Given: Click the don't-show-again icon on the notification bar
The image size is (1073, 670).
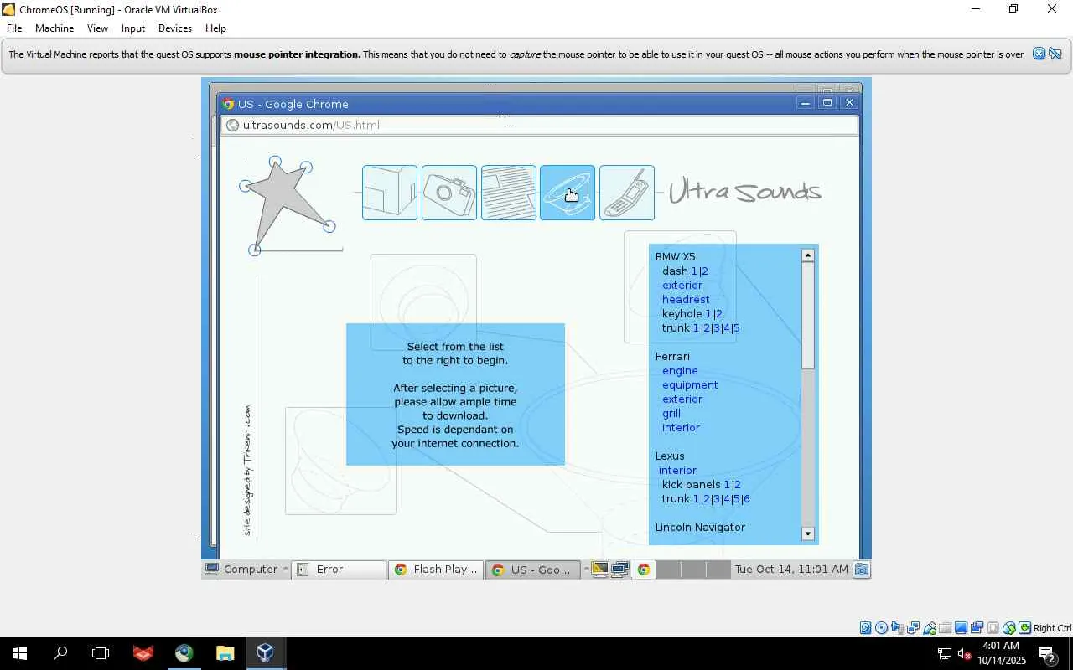Looking at the screenshot, I should click(1055, 54).
